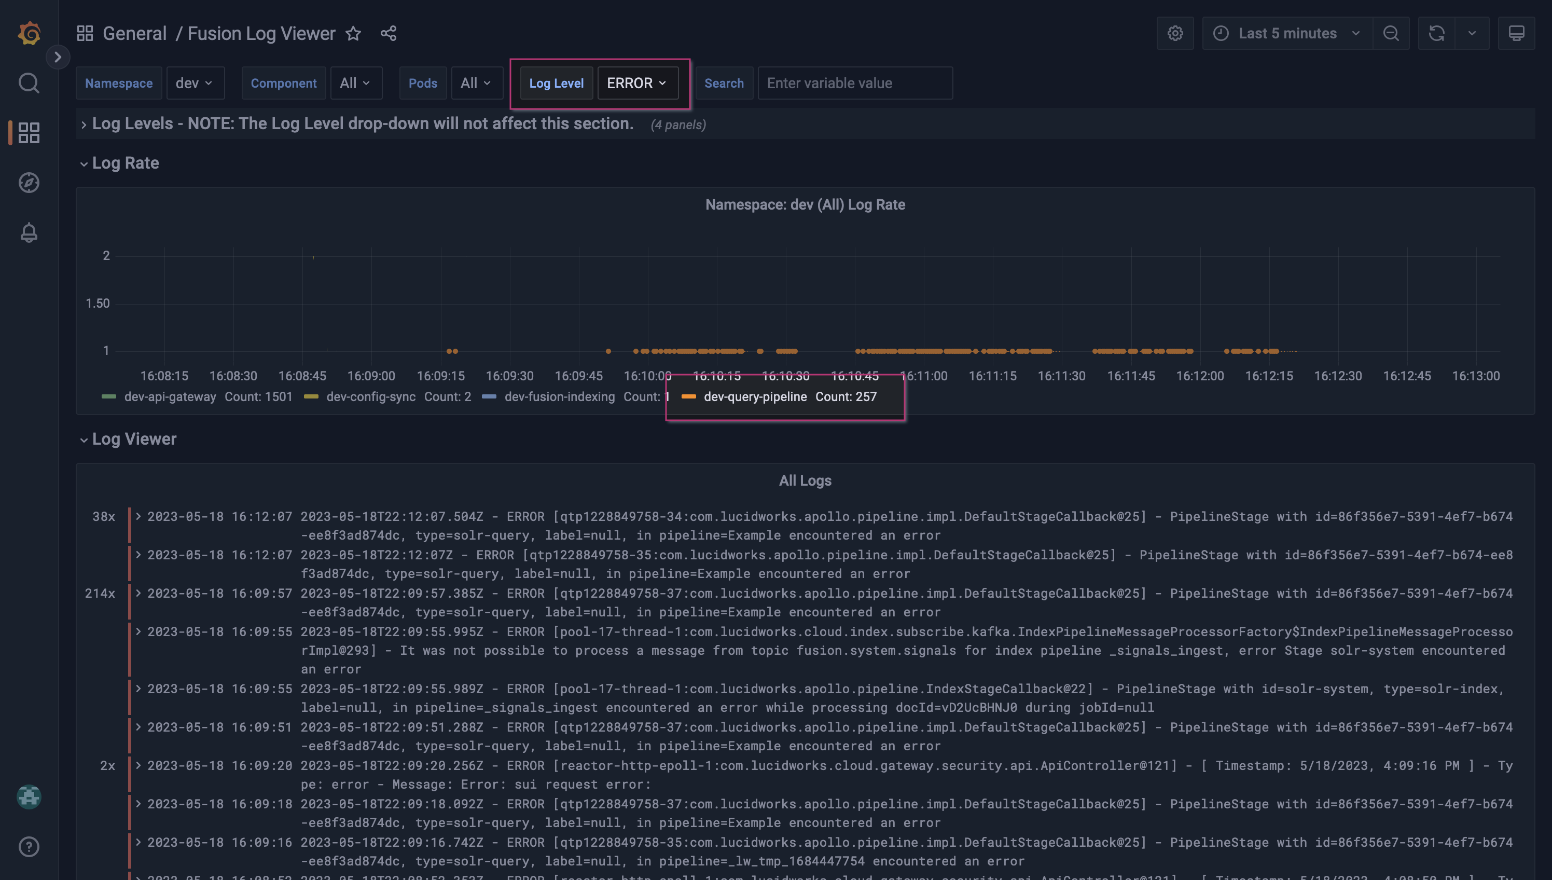1552x880 pixels.
Task: Open the General dashboards folder link
Action: pyautogui.click(x=134, y=33)
